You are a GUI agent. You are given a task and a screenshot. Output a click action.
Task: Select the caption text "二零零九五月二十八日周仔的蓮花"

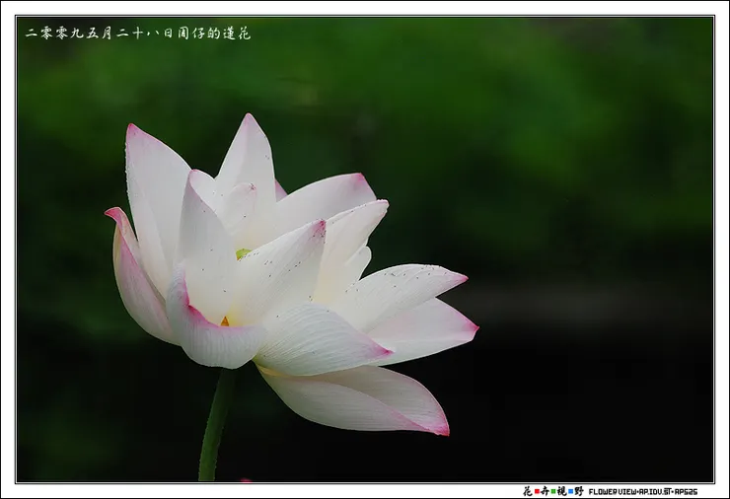tap(138, 34)
